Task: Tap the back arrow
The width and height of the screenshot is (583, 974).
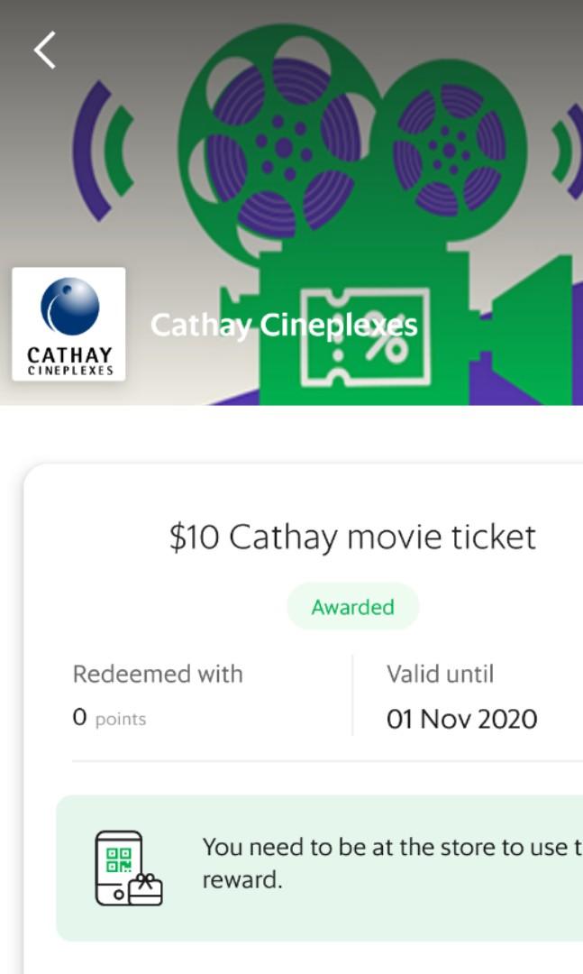Action: pyautogui.click(x=45, y=51)
